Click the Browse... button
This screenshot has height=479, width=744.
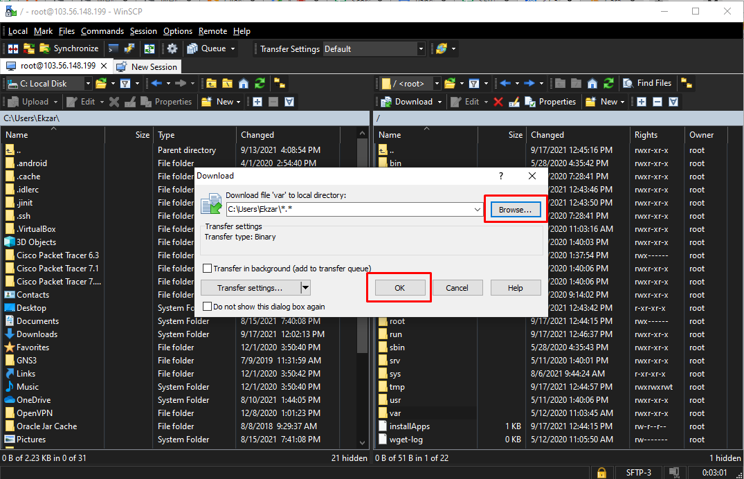tap(516, 209)
